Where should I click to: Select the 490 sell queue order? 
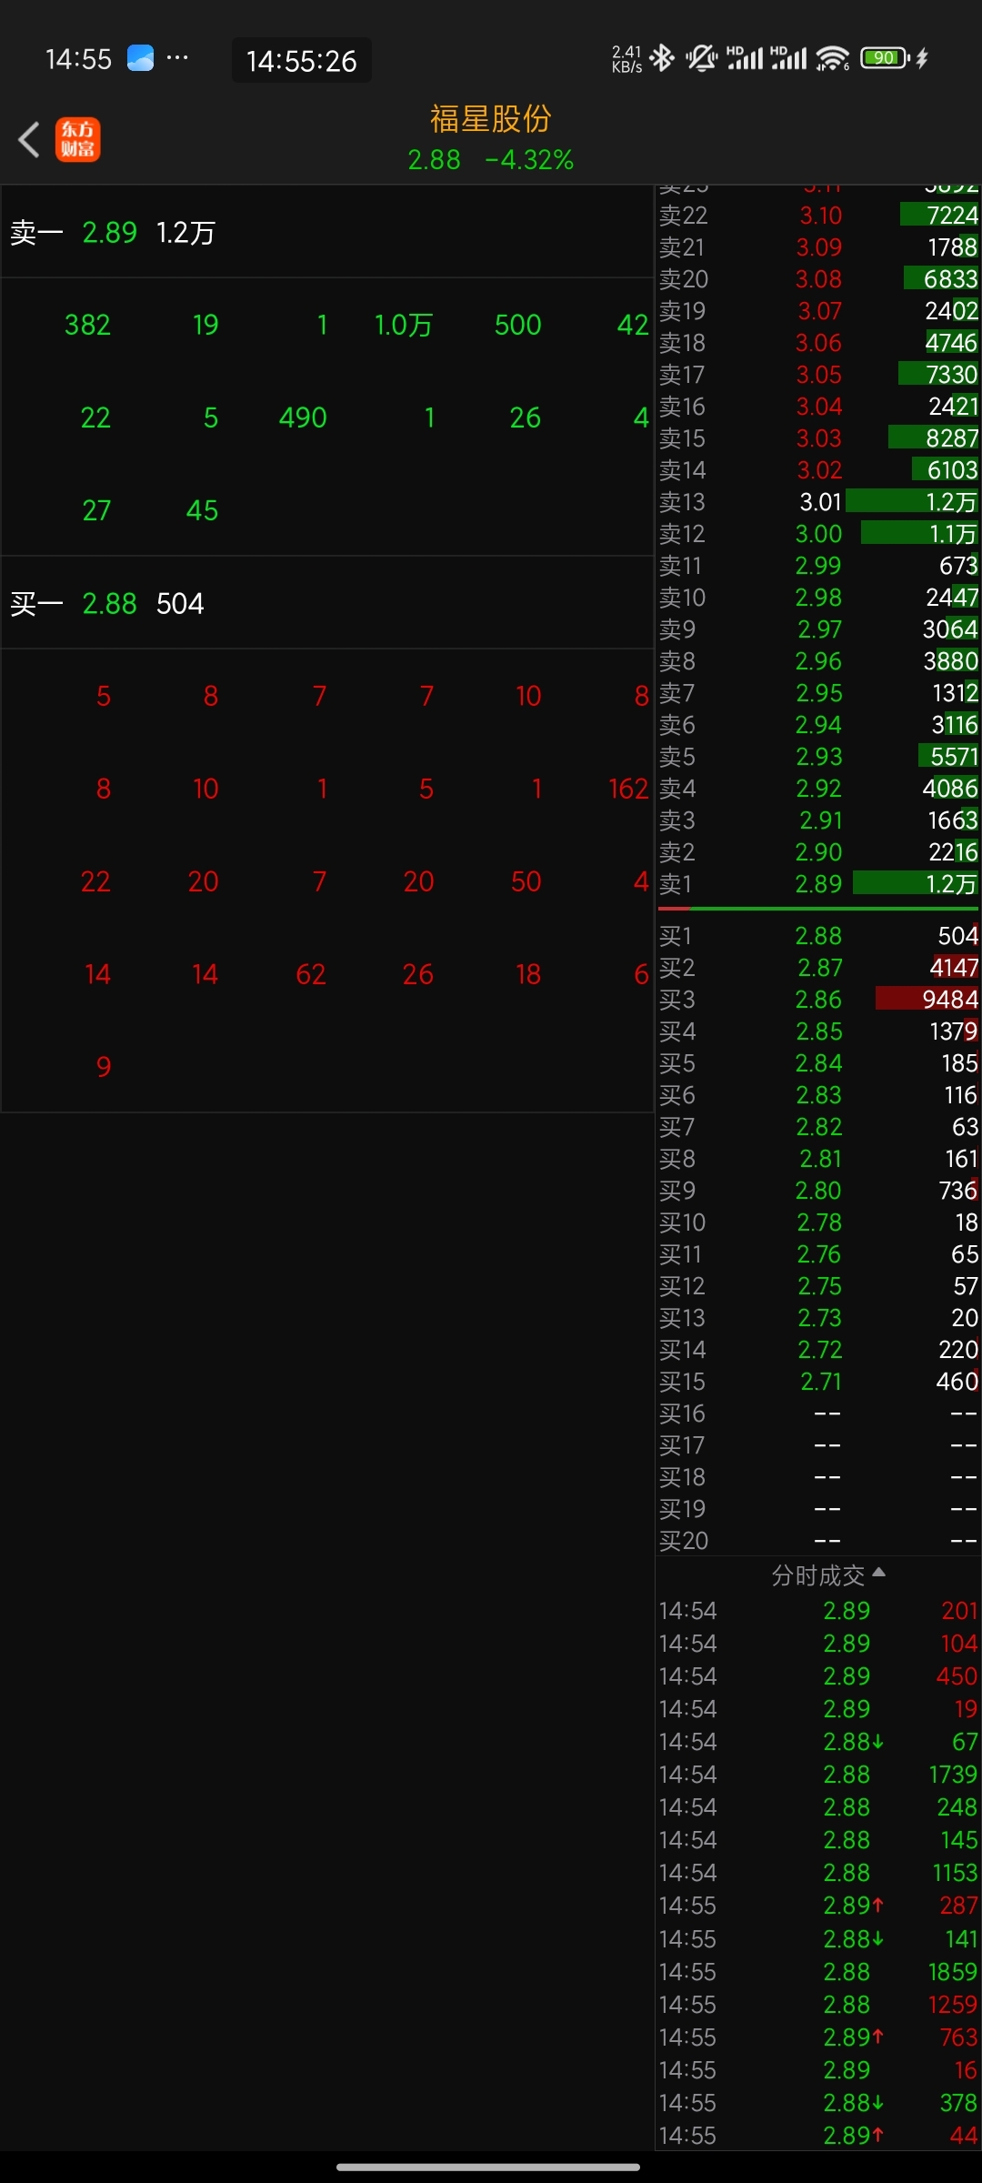(x=303, y=417)
